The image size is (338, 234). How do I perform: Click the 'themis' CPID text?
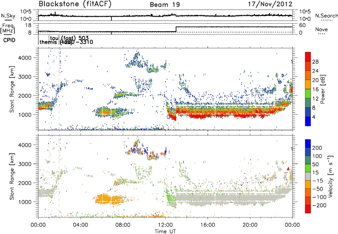(49, 42)
